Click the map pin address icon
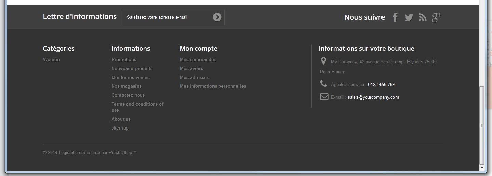 (x=323, y=61)
